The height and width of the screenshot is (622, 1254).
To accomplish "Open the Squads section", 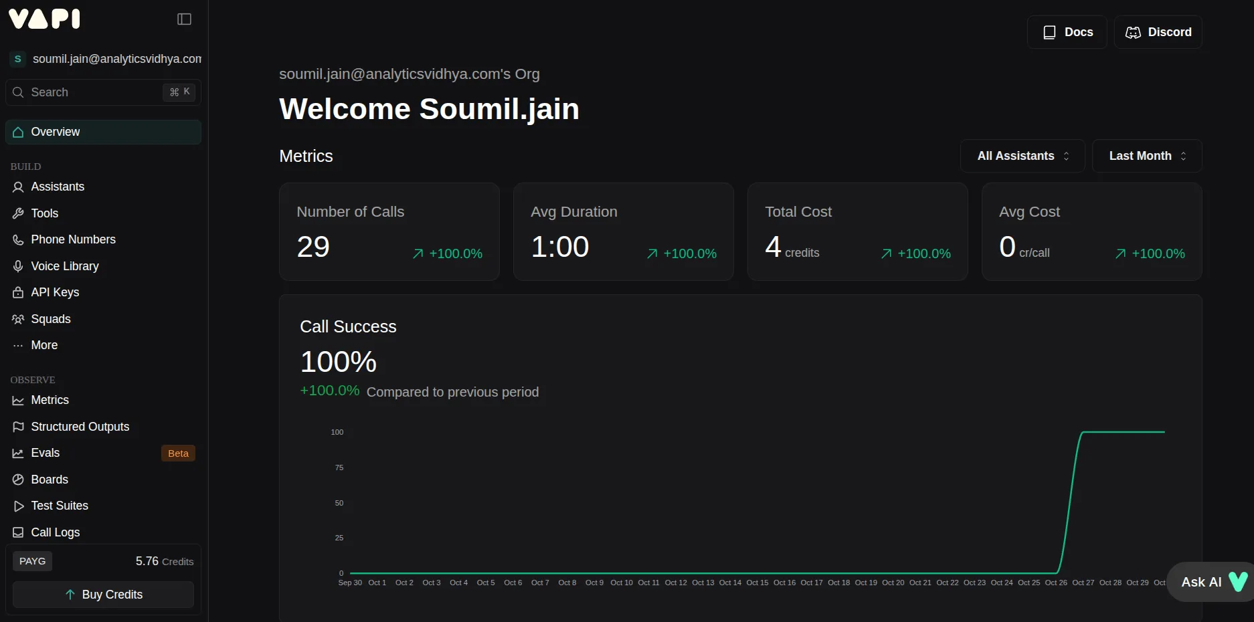I will click(51, 319).
